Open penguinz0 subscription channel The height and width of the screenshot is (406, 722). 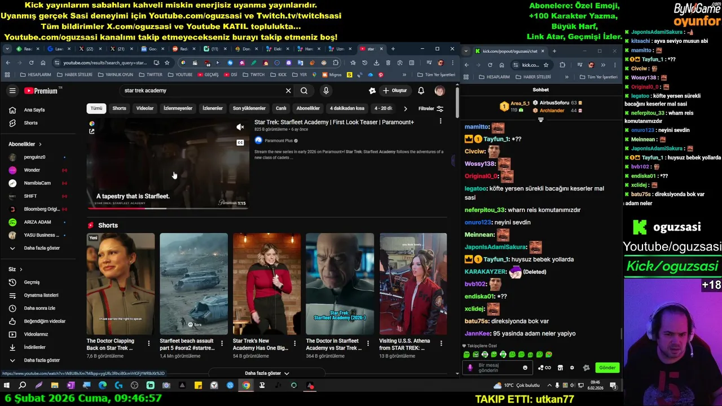pyautogui.click(x=34, y=157)
